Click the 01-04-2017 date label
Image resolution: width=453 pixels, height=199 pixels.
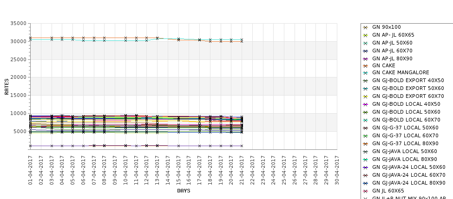[30, 170]
